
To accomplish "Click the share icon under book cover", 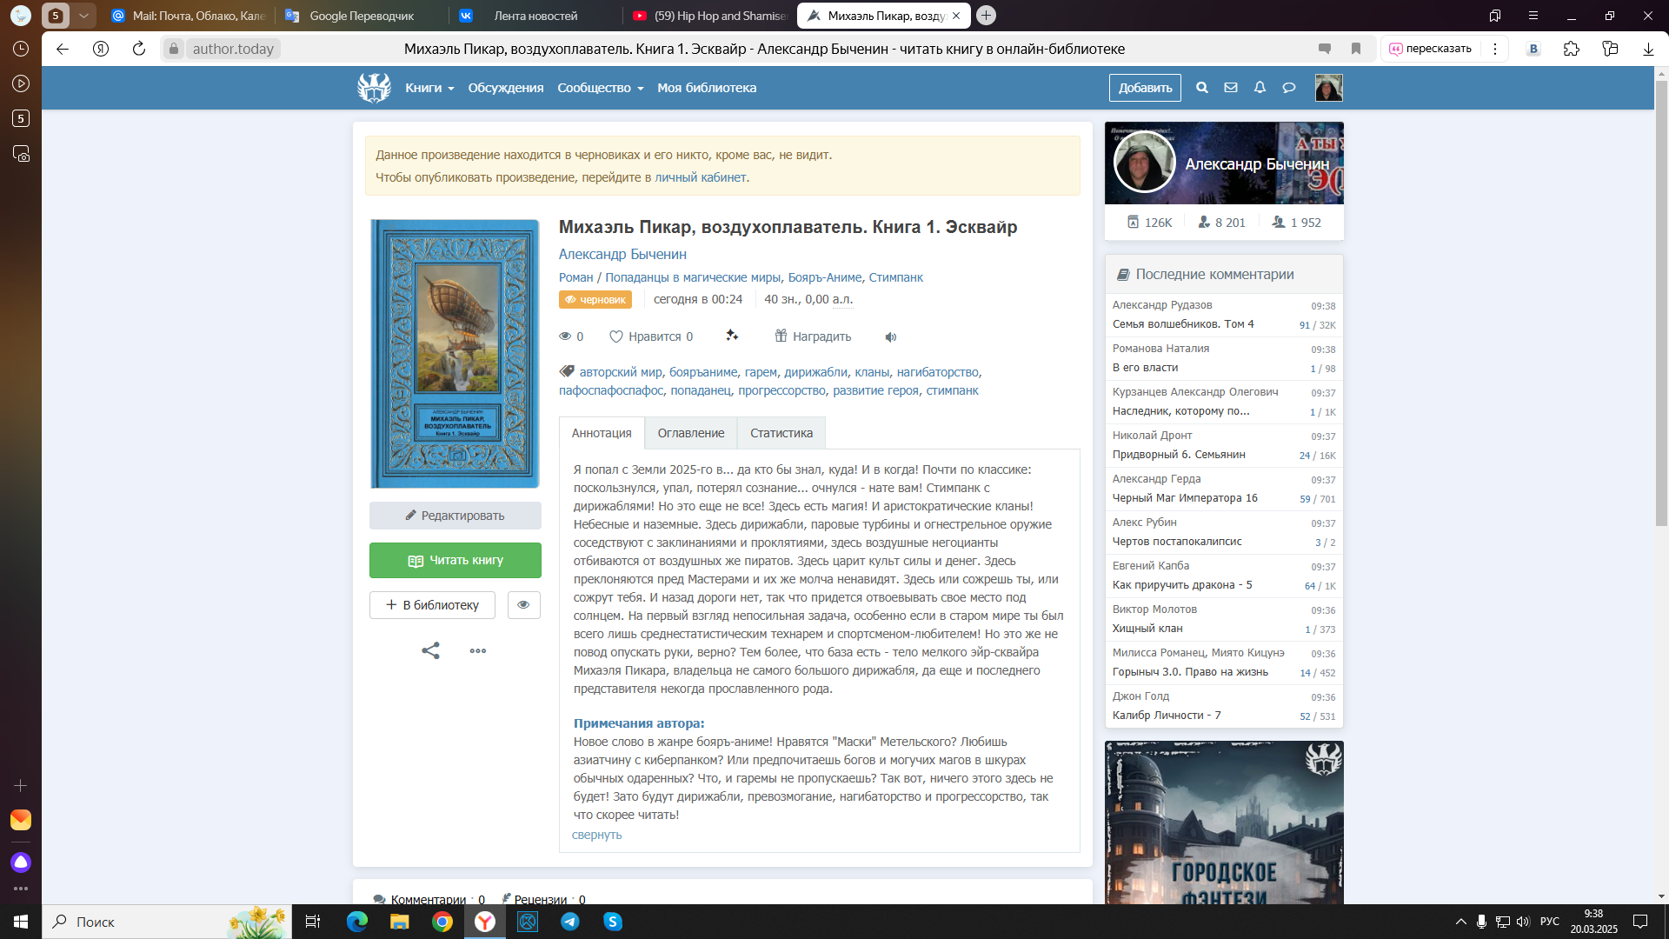I will pos(430,650).
